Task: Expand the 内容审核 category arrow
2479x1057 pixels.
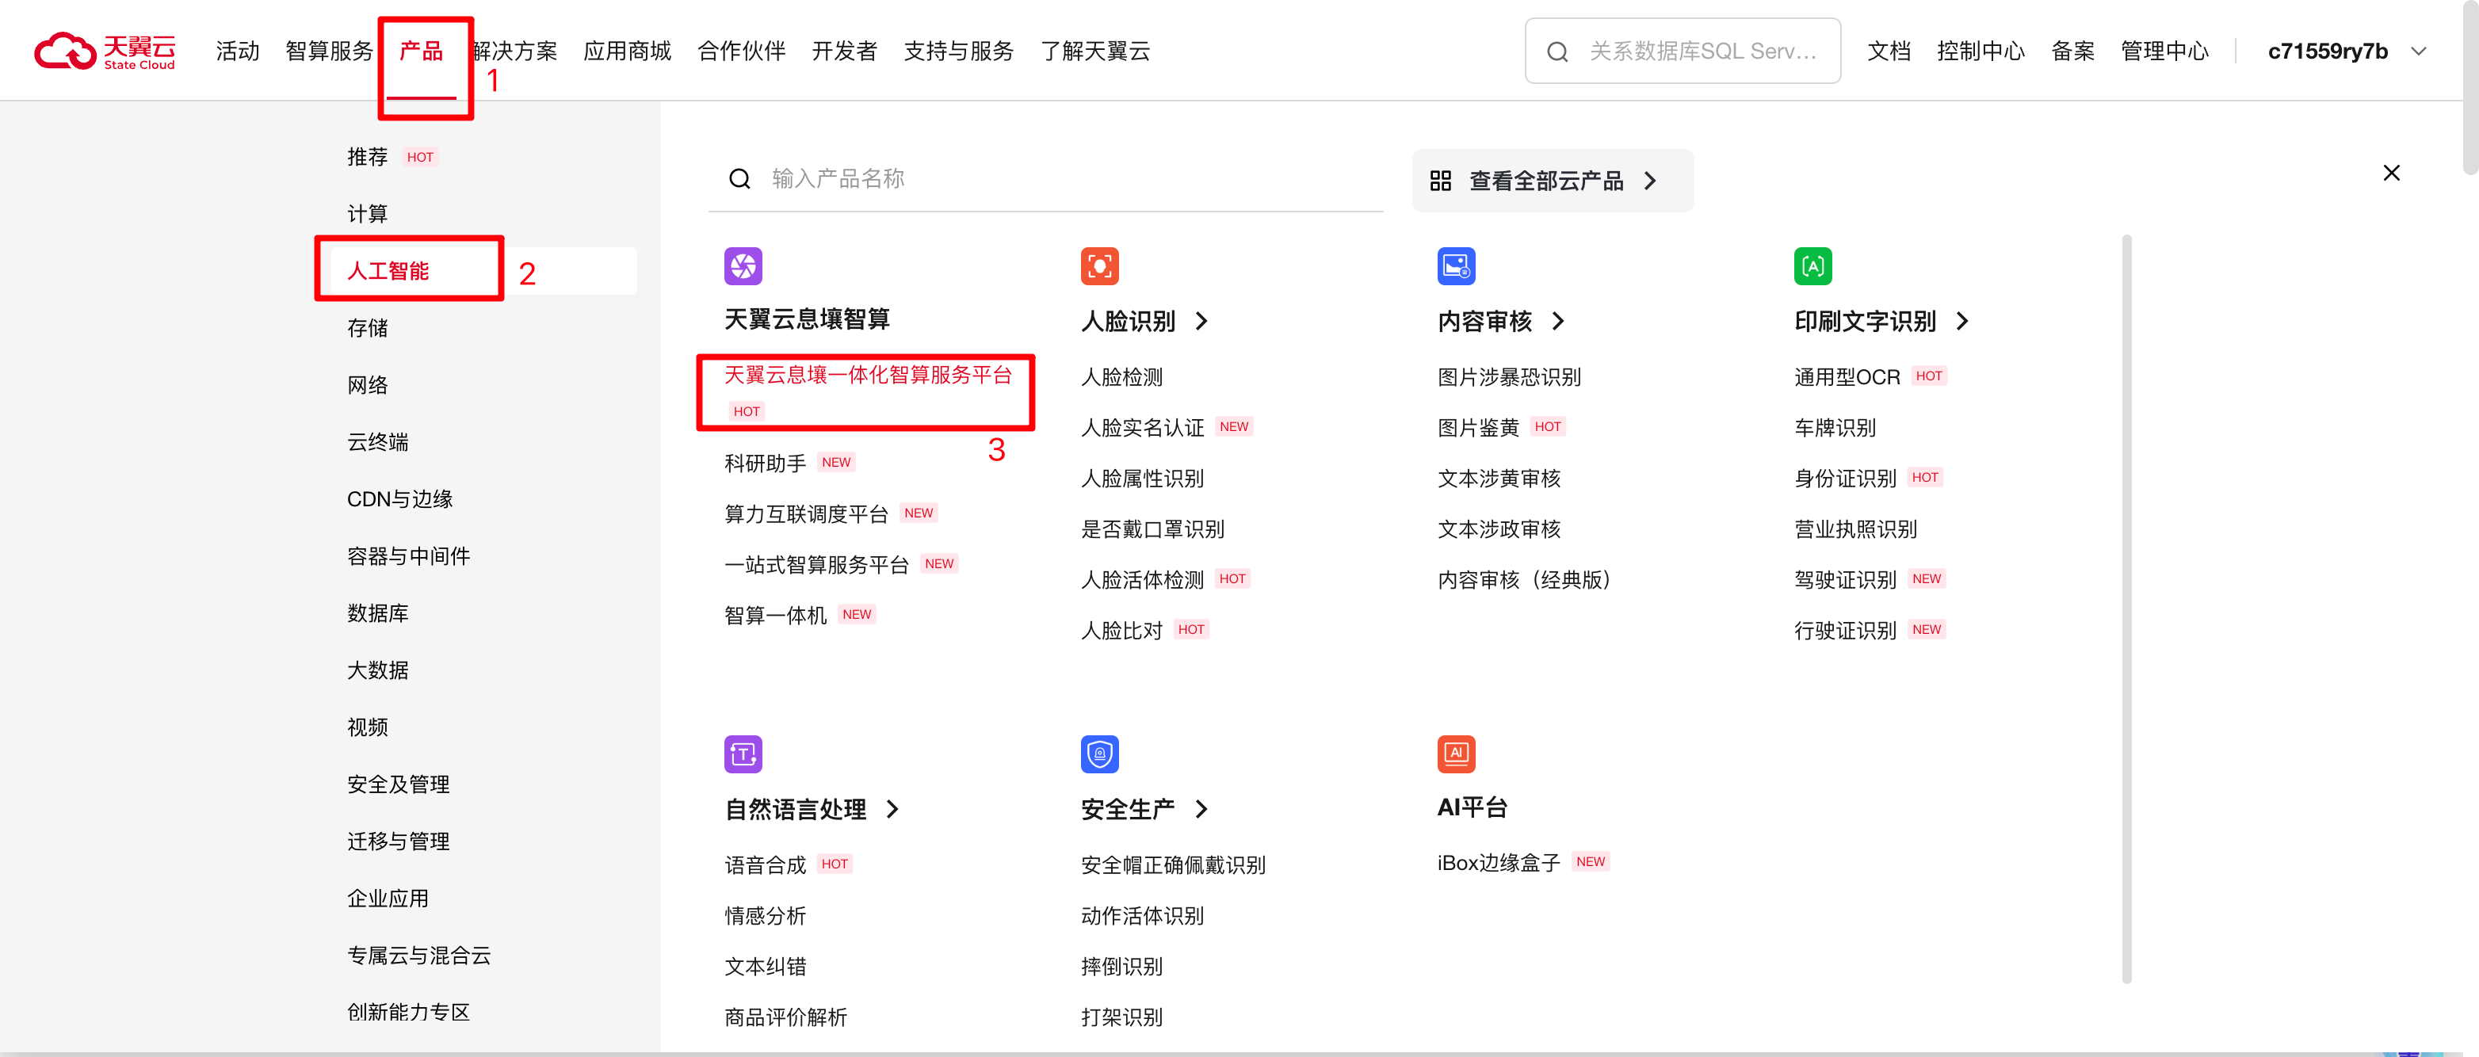Action: click(x=1558, y=321)
